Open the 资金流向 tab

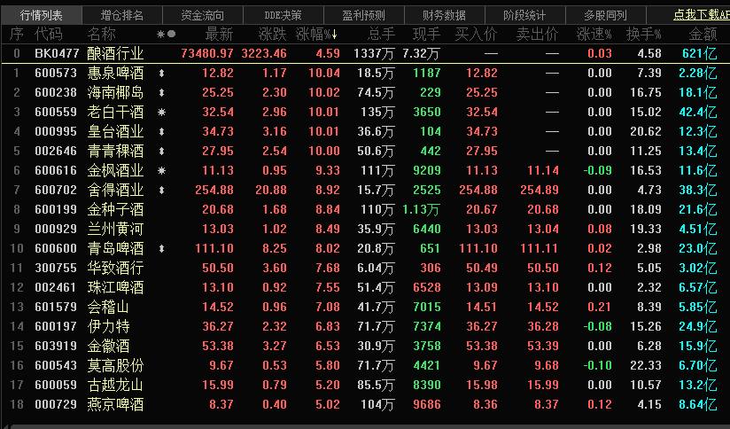tap(203, 15)
